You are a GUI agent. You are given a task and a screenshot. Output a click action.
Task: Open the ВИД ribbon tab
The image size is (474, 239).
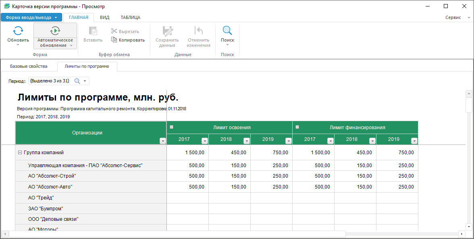coord(104,17)
